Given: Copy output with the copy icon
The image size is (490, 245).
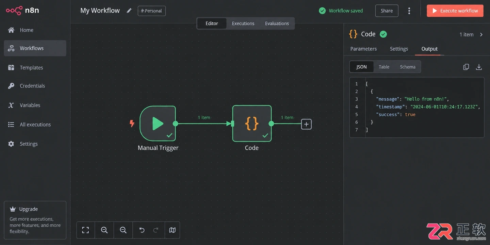Looking at the screenshot, I should 466,67.
